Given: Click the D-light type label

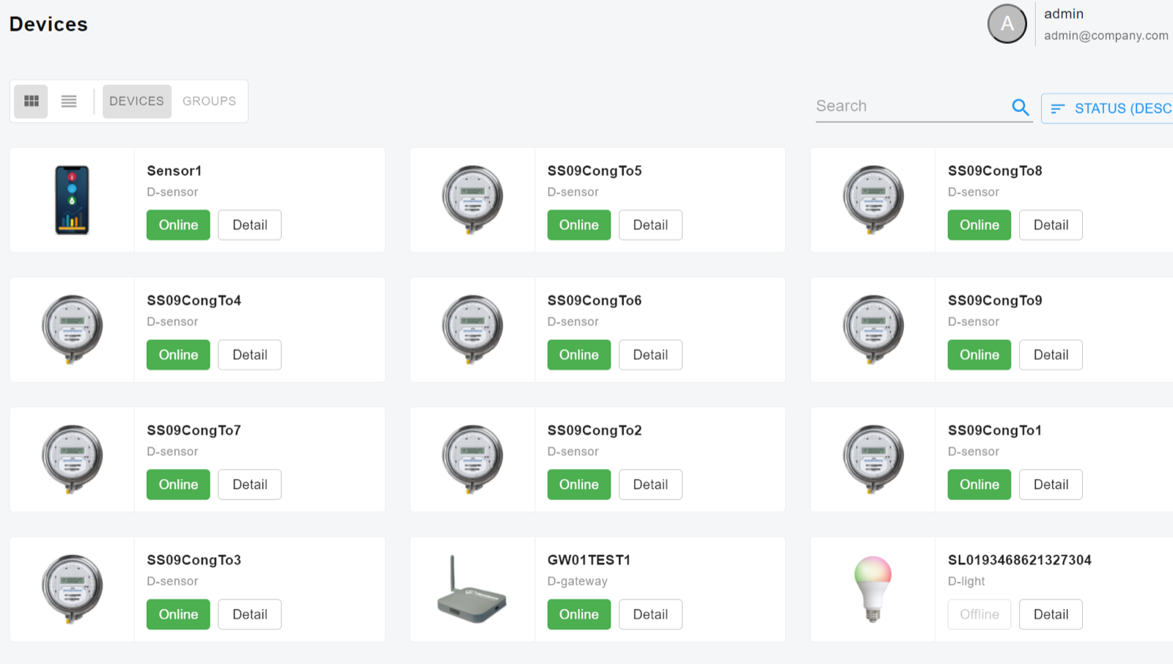Looking at the screenshot, I should 966,581.
